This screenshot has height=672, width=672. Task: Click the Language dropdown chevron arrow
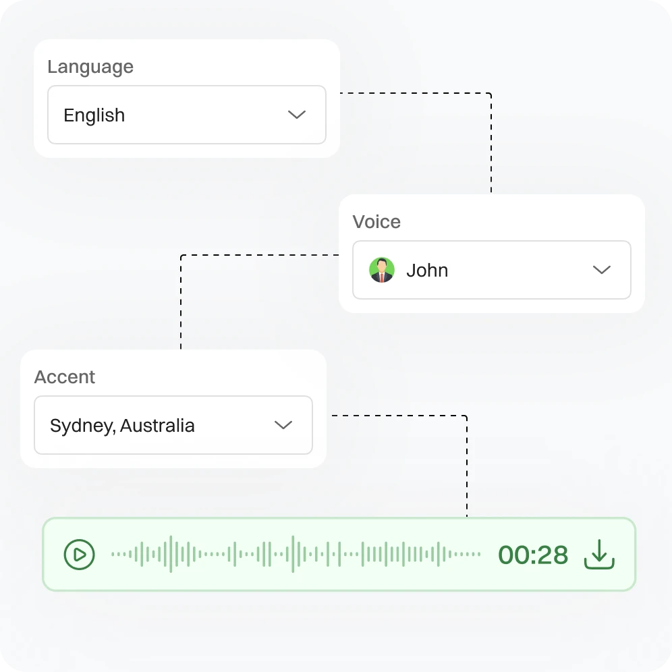297,115
